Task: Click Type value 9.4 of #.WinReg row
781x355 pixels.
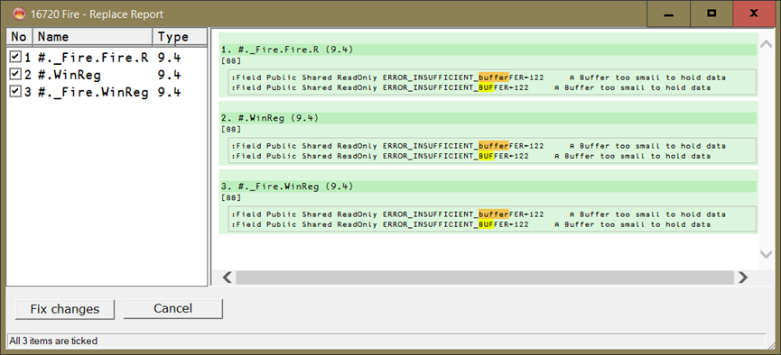Action: (x=169, y=75)
